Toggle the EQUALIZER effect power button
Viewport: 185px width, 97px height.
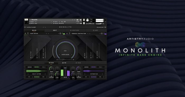(37, 58)
